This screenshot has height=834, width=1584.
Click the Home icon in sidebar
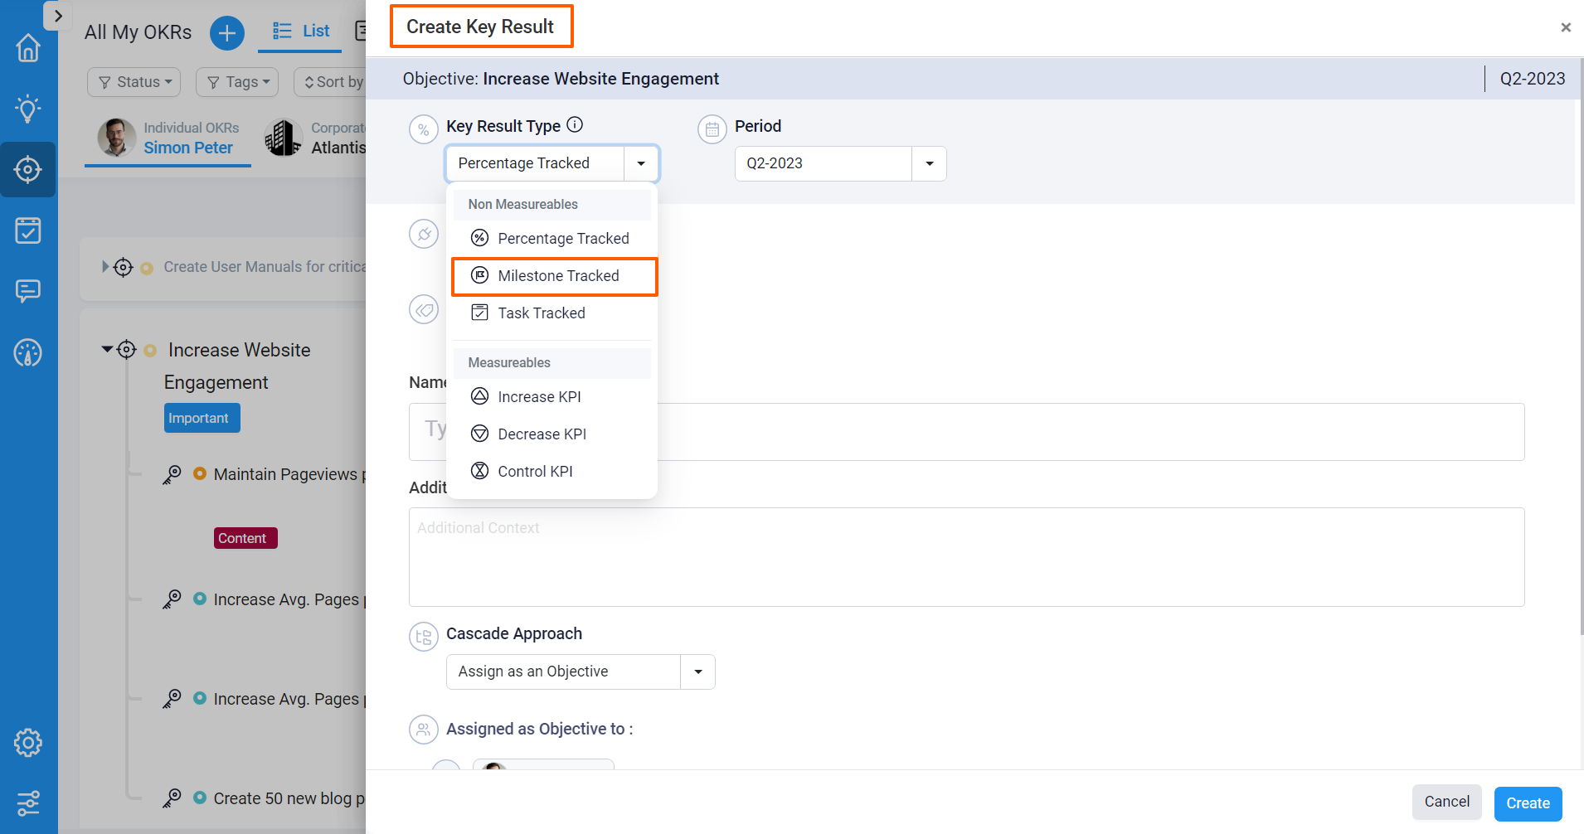(x=28, y=48)
